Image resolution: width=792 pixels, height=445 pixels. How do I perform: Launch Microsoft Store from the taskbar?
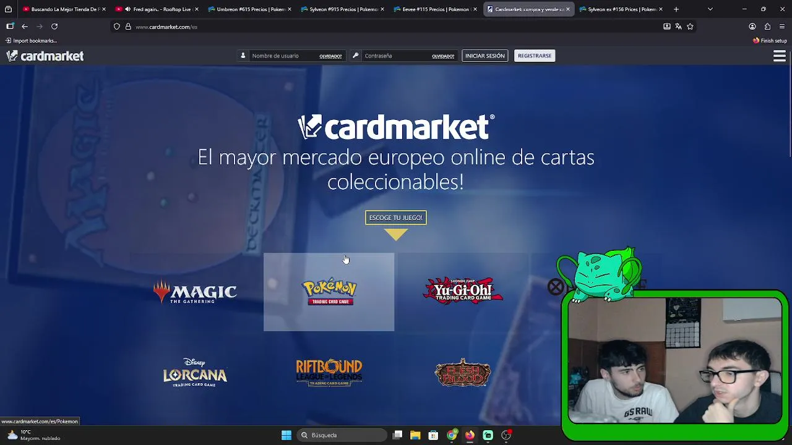tap(433, 435)
